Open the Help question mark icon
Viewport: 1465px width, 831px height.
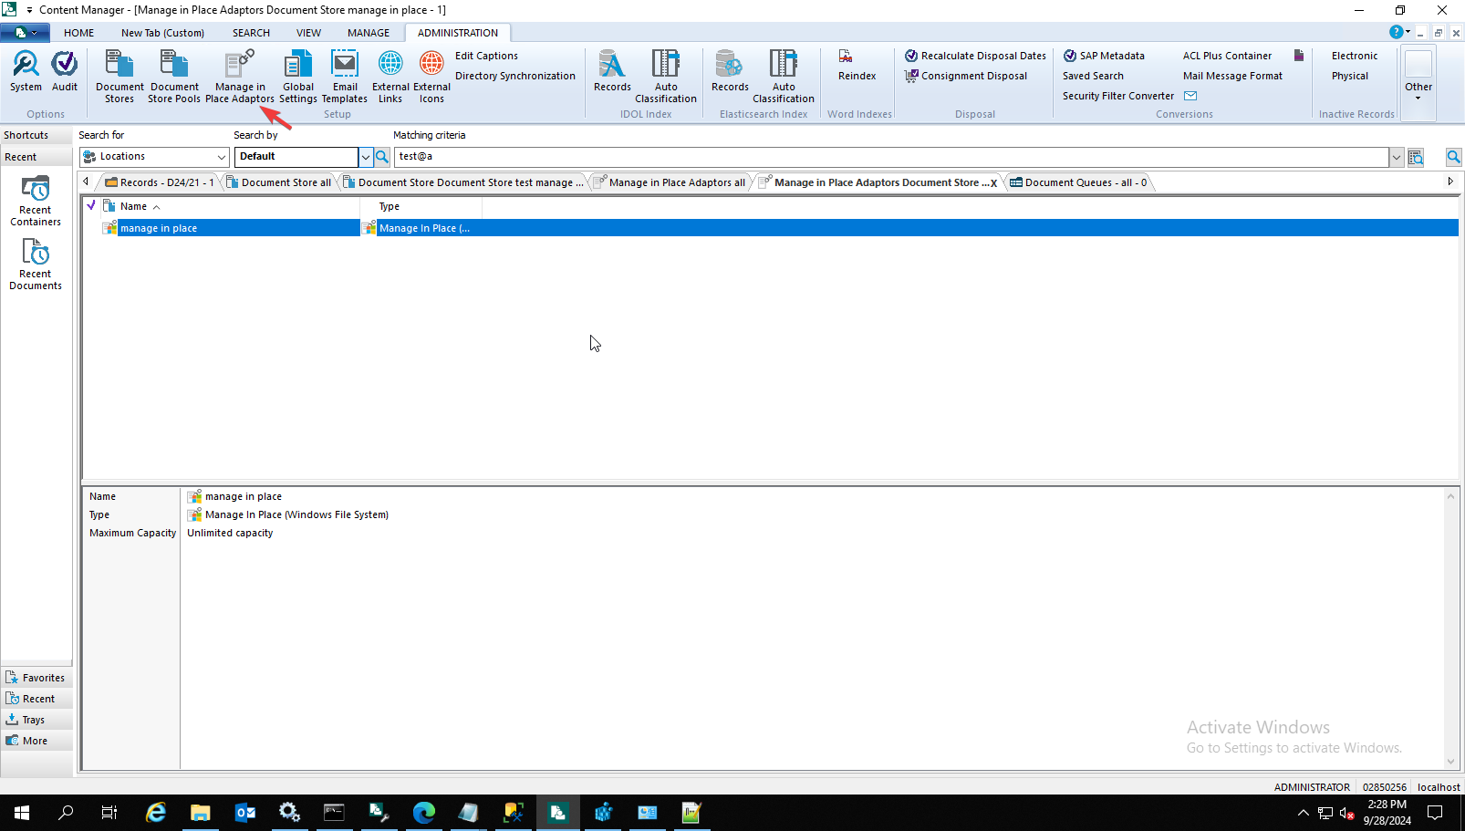click(x=1396, y=32)
